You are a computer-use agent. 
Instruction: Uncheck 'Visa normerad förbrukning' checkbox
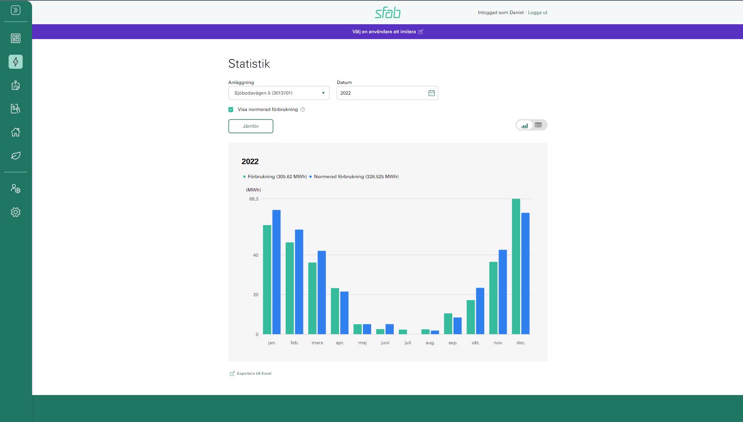231,109
